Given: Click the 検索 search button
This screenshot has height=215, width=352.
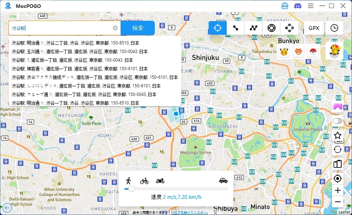Looking at the screenshot, I should [x=137, y=28].
